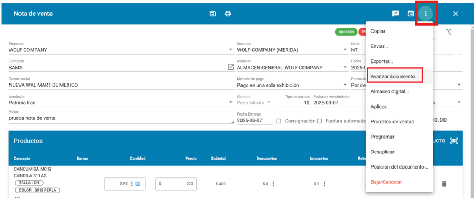The image size is (474, 199).
Task: Click the TALLA : CH attribute chip
Action: [29, 183]
